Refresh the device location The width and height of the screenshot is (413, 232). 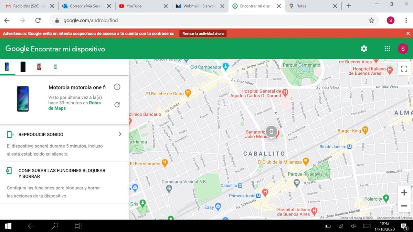[x=117, y=105]
